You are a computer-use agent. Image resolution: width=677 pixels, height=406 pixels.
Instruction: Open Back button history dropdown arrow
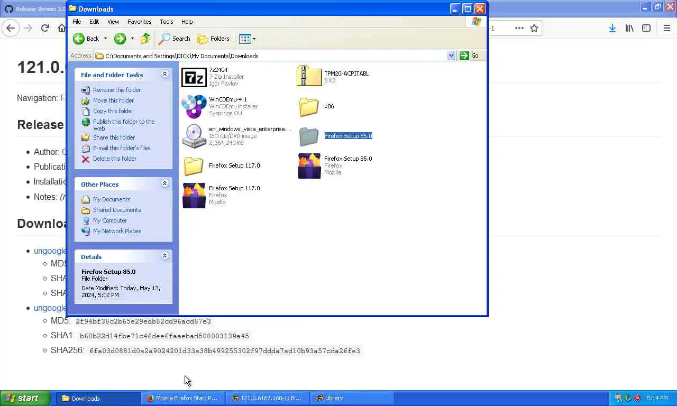coord(105,39)
